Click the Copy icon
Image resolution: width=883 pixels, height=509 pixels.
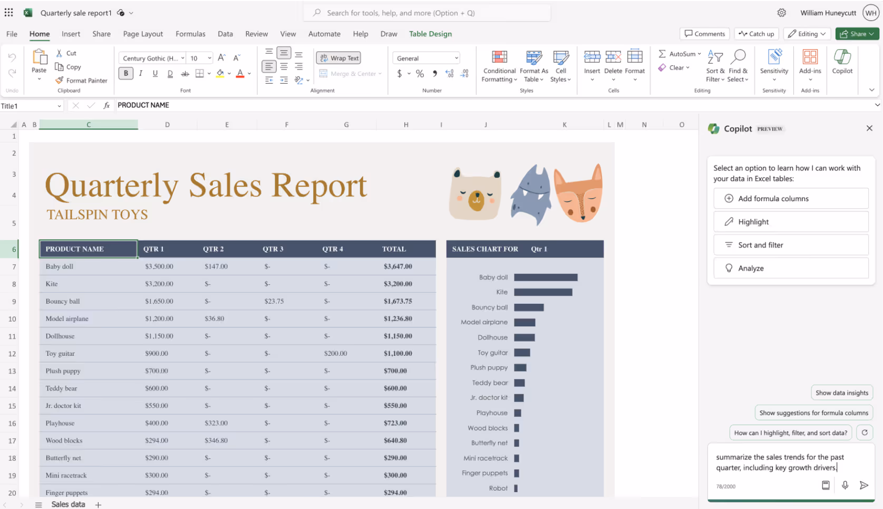(x=60, y=67)
